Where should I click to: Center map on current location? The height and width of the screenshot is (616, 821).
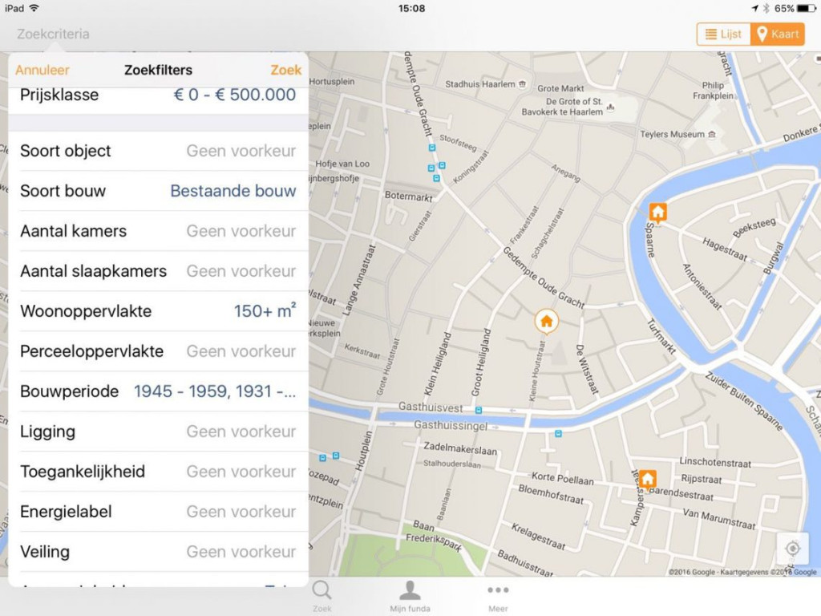pos(792,549)
